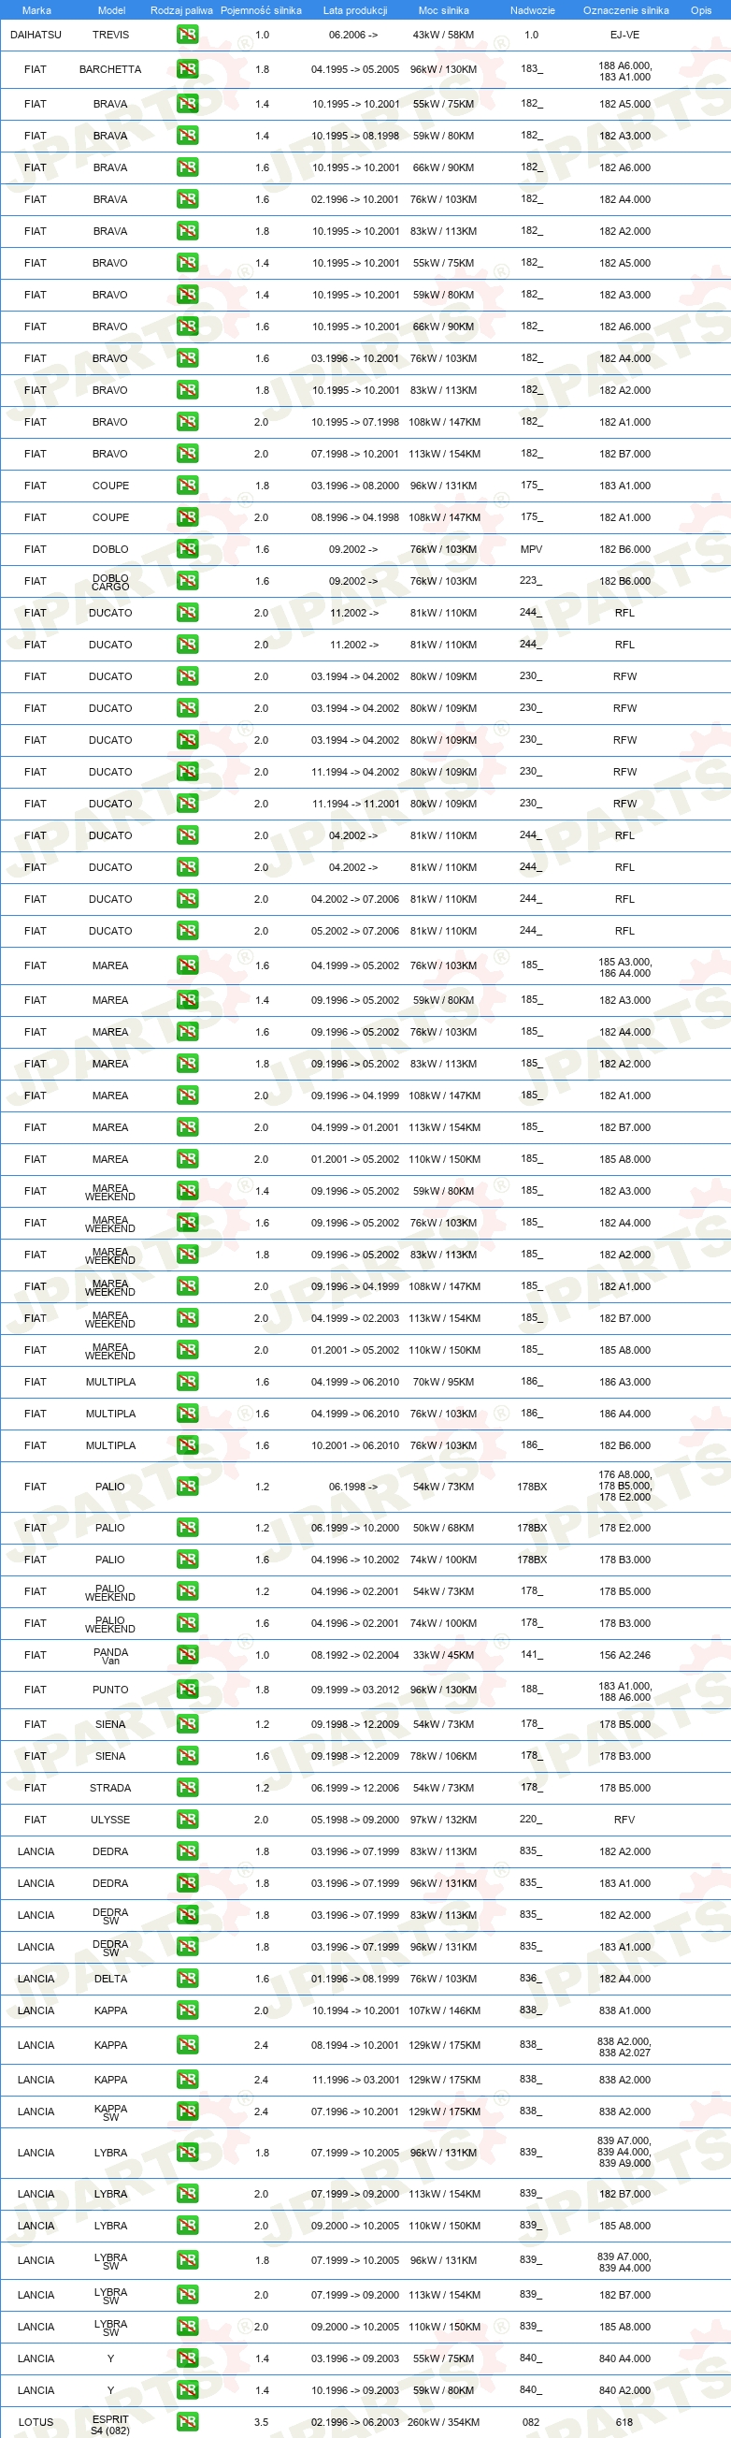The width and height of the screenshot is (731, 2438).
Task: Click the Rodzaj paliwa column header
Action: 181,10
